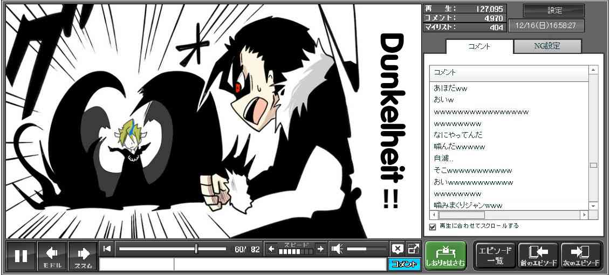Increase speed with the right arrow

pyautogui.click(x=320, y=249)
